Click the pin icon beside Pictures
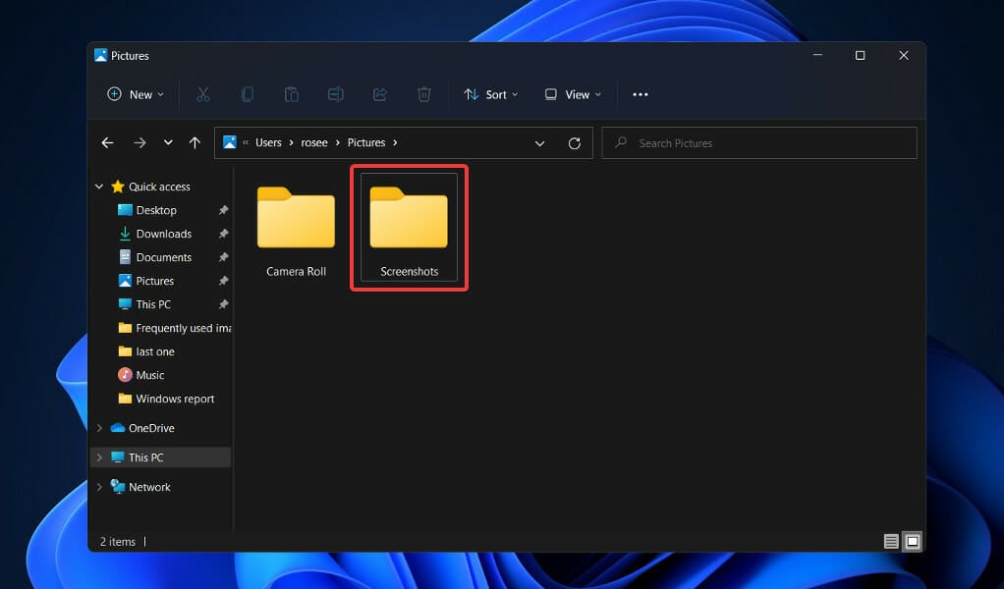 click(x=223, y=282)
